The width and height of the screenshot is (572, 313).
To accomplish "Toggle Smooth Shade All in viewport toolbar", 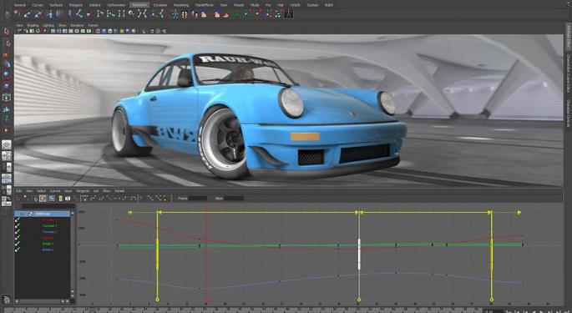I will pyautogui.click(x=104, y=31).
